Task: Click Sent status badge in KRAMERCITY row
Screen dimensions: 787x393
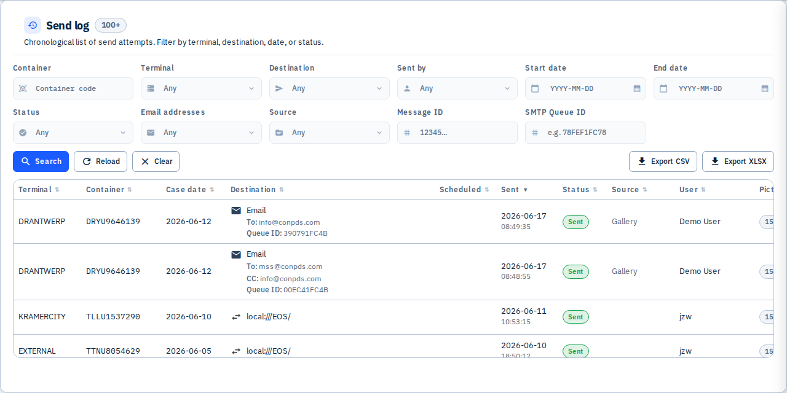Action: pos(575,317)
